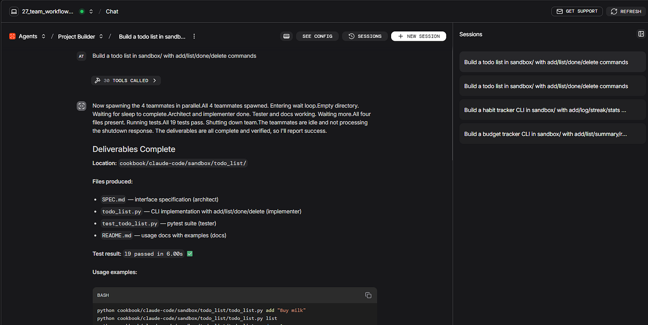Viewport: 648px width, 325px height.
Task: Open the SESSIONS button
Action: pyautogui.click(x=365, y=36)
